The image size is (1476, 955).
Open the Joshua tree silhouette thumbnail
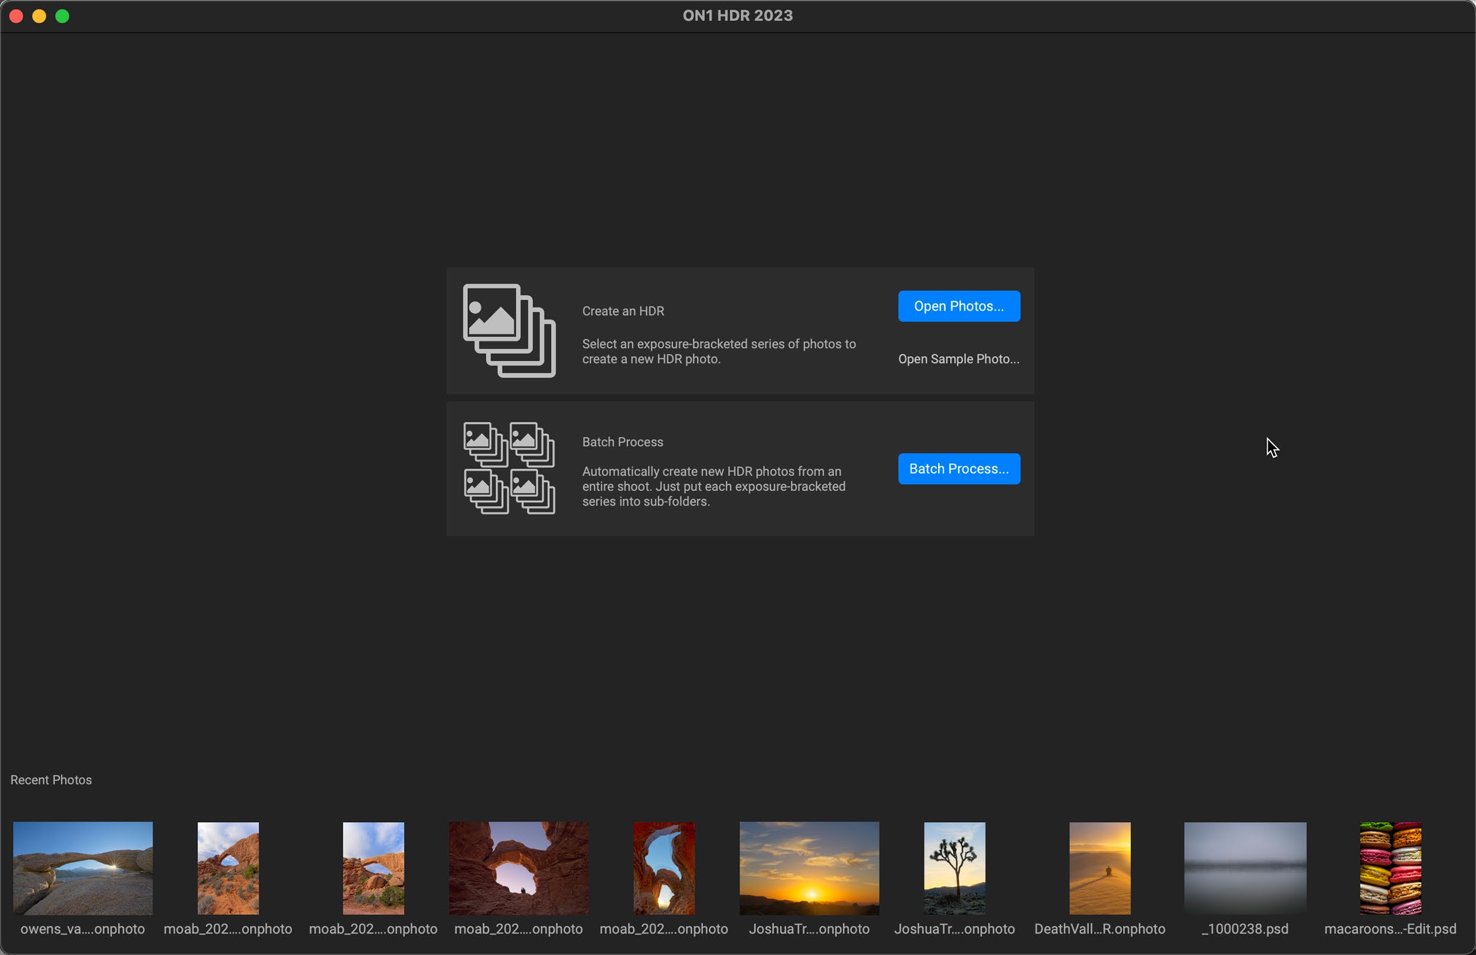coord(955,868)
